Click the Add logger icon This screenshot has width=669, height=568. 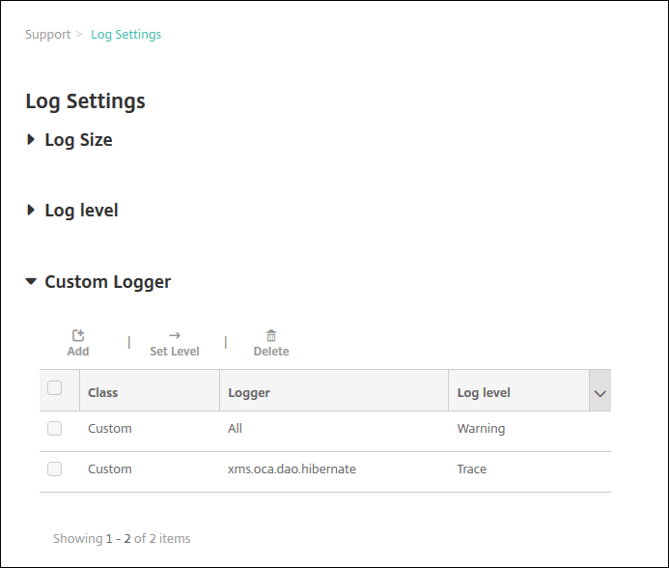78,335
